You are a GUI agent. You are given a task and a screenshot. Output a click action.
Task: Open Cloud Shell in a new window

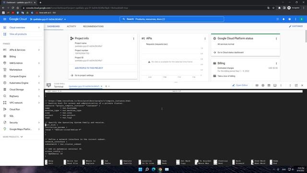click(x=296, y=86)
